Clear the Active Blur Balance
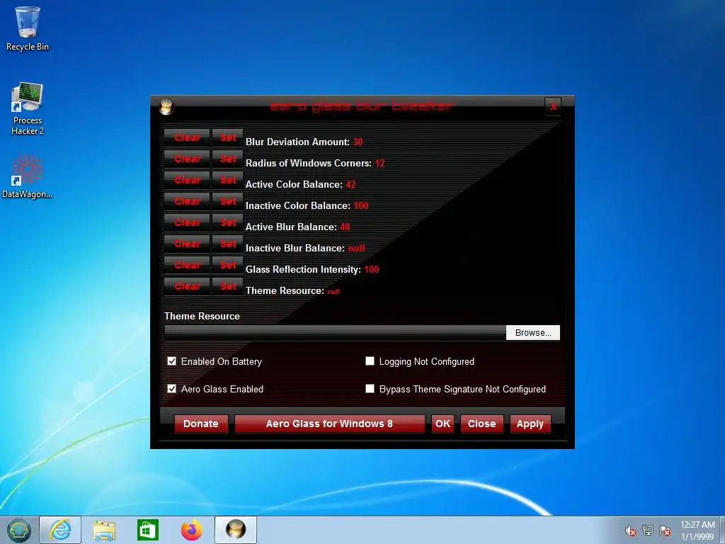The width and height of the screenshot is (725, 544). [187, 222]
